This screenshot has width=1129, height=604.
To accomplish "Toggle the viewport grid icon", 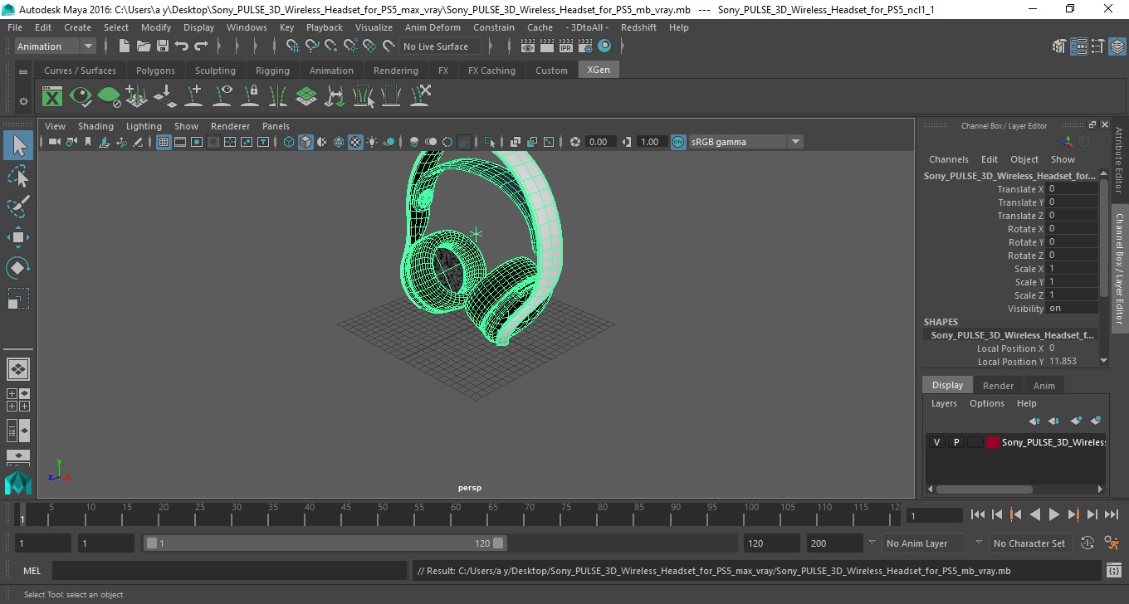I will pos(164,142).
